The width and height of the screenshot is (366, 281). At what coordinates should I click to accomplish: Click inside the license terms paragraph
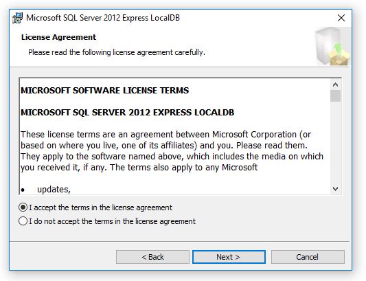172,151
